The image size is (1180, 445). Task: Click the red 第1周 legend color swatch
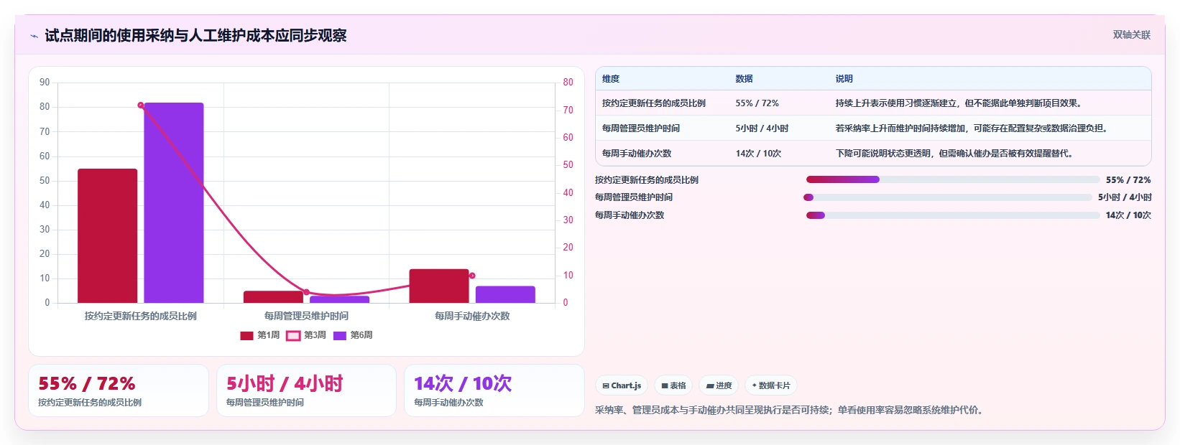(x=246, y=335)
